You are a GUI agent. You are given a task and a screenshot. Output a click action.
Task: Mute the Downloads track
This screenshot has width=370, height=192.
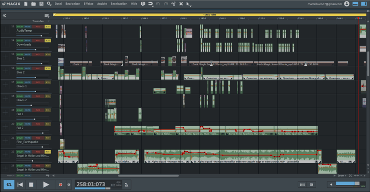pyautogui.click(x=27, y=41)
